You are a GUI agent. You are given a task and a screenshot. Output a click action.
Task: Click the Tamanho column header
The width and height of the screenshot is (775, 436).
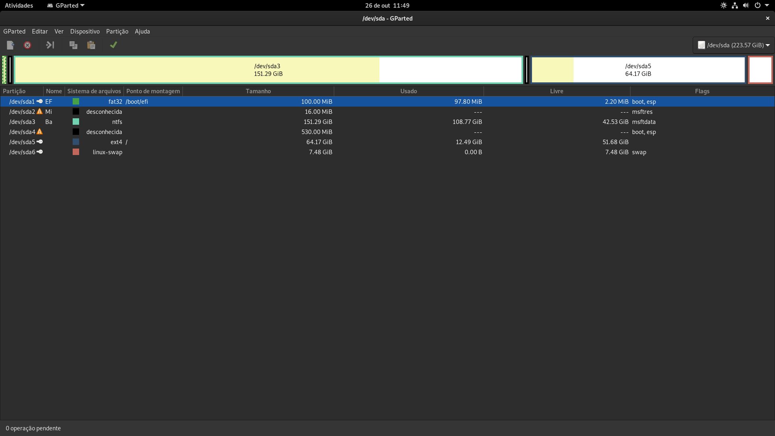pos(258,91)
